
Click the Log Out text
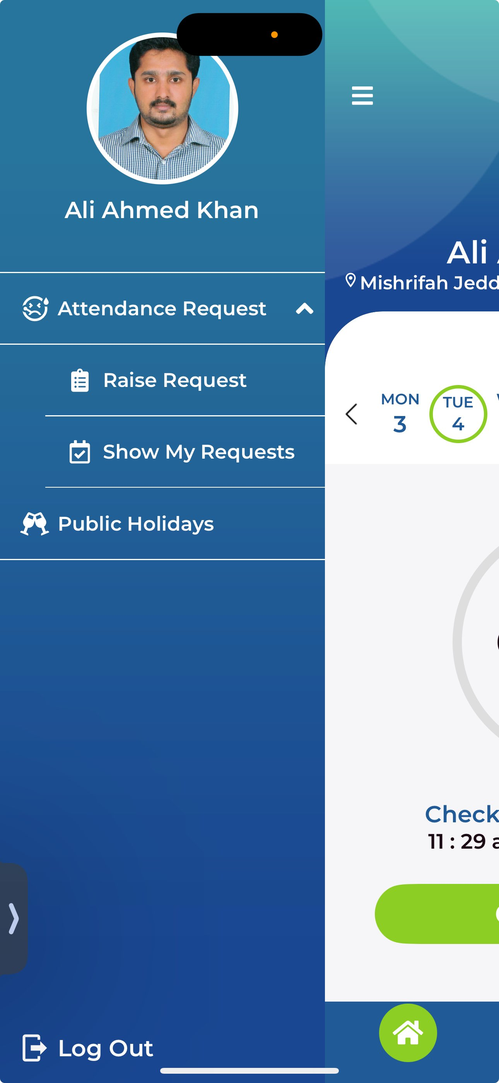[x=106, y=1048]
